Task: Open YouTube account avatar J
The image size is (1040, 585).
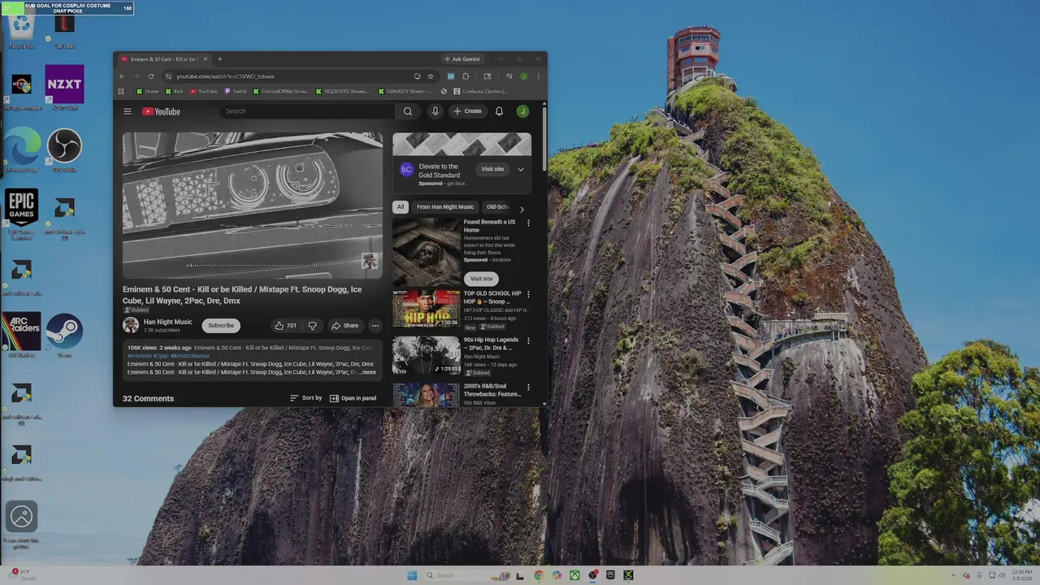Action: pos(522,111)
